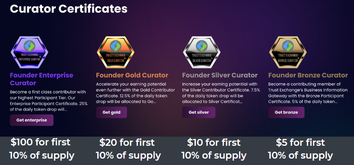The height and width of the screenshot is (165, 354).
Task: Open the Founder Silver Curator title
Action: click(x=220, y=75)
